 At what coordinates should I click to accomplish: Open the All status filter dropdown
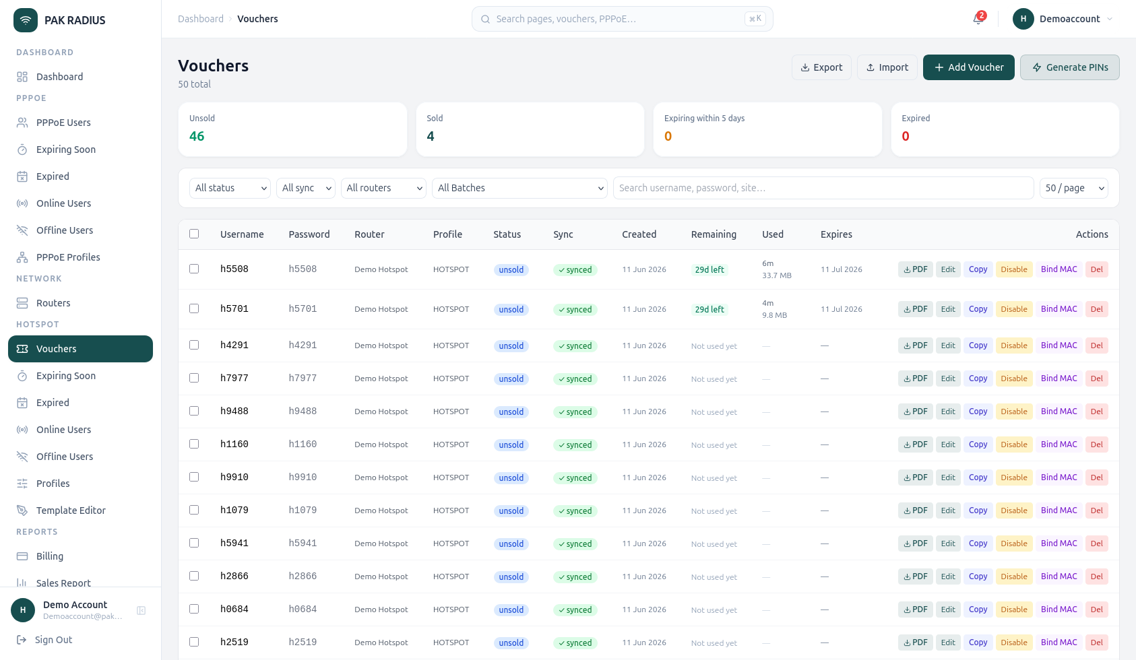[x=230, y=188]
